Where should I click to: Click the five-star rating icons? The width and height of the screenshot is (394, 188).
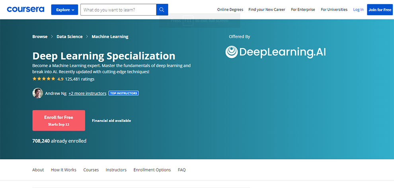(x=44, y=79)
